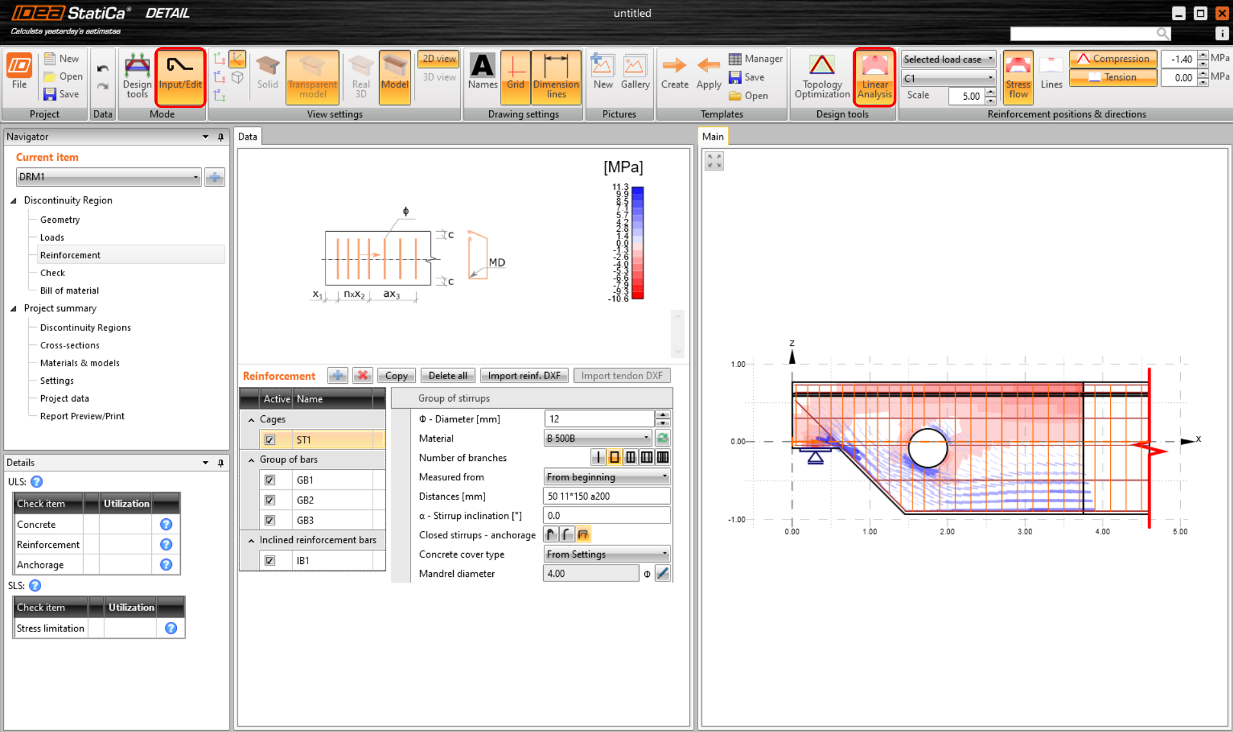Image resolution: width=1233 pixels, height=732 pixels.
Task: Switch to the Main tab
Action: 713,136
